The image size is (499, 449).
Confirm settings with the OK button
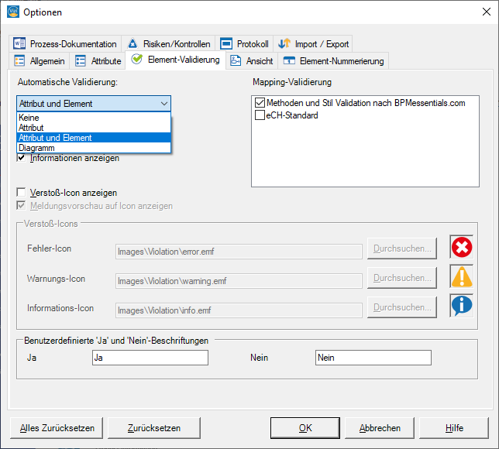click(x=305, y=428)
